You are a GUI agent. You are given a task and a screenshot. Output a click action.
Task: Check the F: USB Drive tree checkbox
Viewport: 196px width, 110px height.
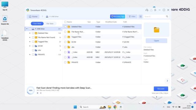pyautogui.click(x=30, y=29)
